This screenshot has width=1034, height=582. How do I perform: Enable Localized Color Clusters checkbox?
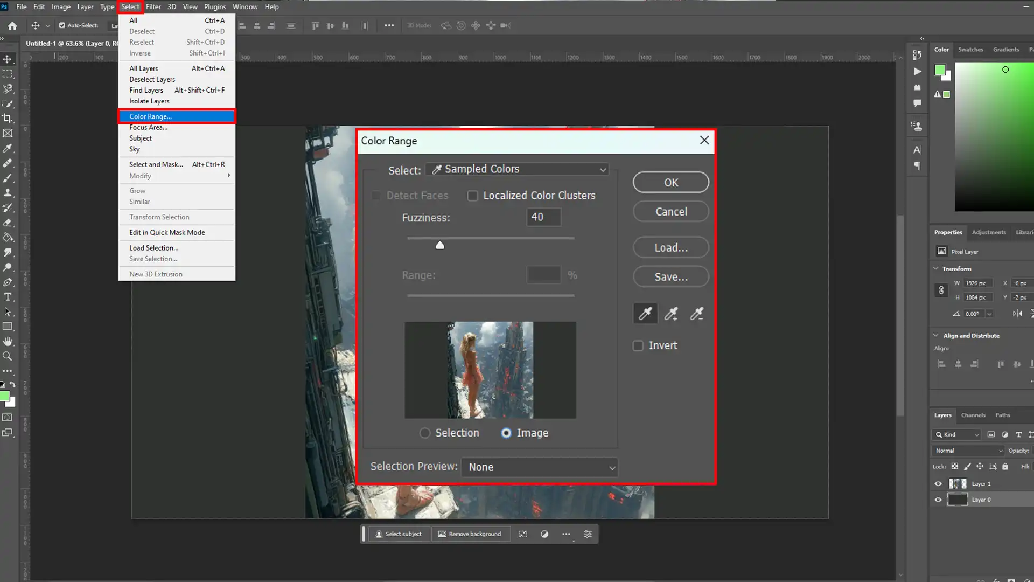point(472,195)
